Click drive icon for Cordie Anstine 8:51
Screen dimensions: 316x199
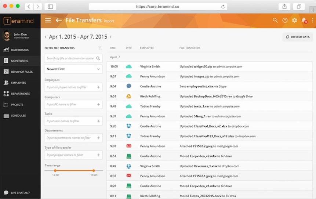pyautogui.click(x=128, y=156)
